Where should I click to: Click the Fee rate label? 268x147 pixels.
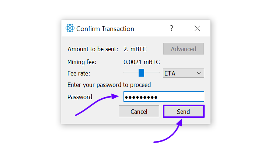(x=79, y=73)
